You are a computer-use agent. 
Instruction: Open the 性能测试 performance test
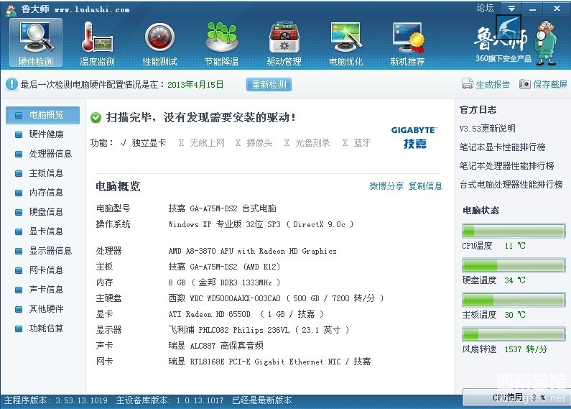point(159,42)
